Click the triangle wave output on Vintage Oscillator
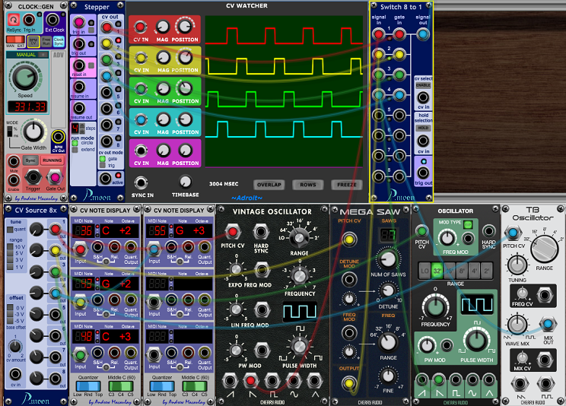 [x=315, y=381]
